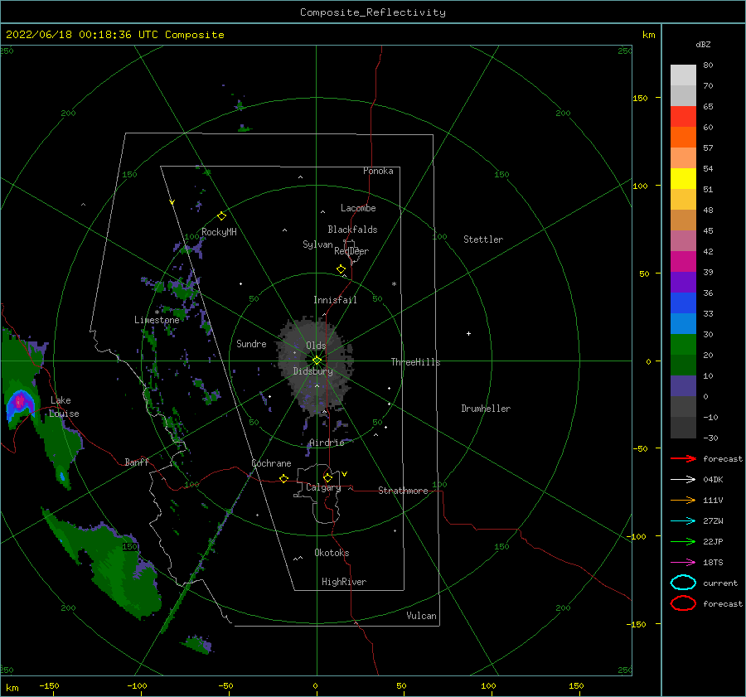Screen dimensions: 746x697
Task: Click the cyan 27ZW arrow icon
Action: (x=683, y=521)
